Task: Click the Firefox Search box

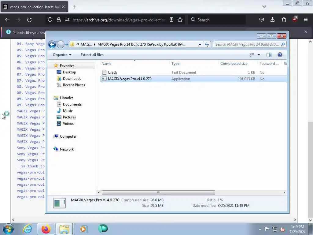Action: coord(217,20)
